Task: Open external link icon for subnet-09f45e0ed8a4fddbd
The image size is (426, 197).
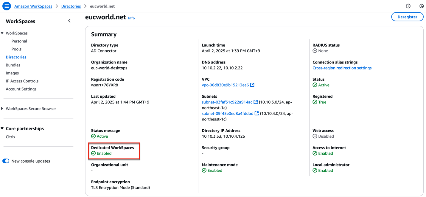Action: 256,113
